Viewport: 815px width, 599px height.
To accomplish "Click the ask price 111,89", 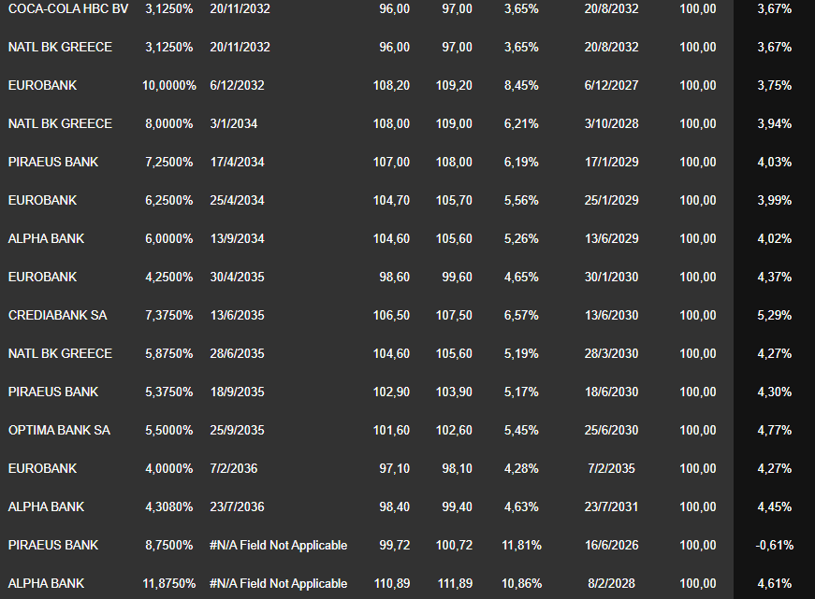I will 455,583.
